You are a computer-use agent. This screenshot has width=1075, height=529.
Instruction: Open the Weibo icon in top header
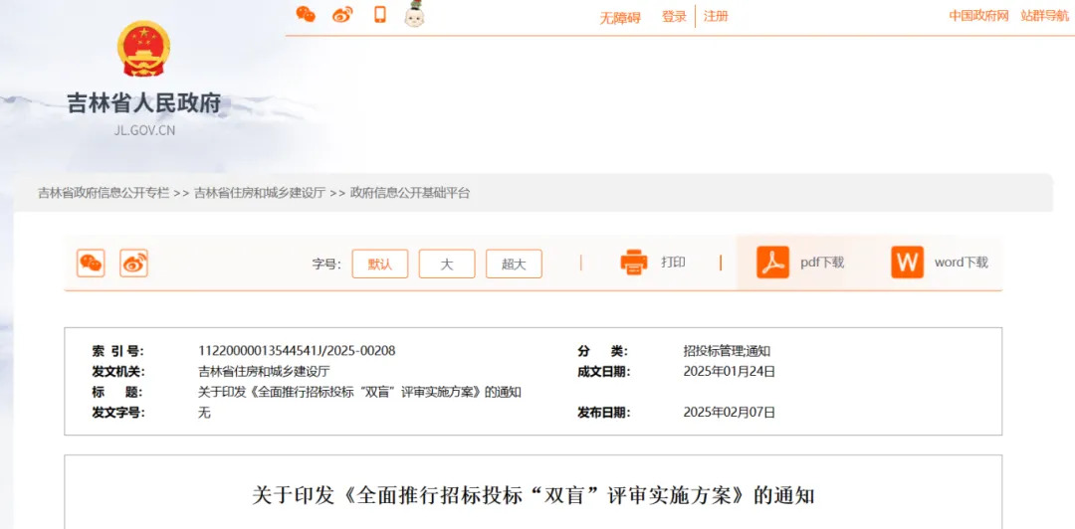[342, 14]
